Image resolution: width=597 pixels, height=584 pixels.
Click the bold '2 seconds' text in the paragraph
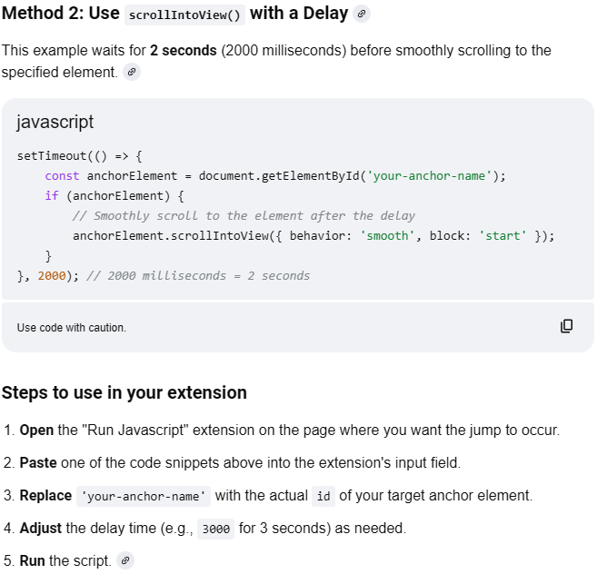click(x=183, y=50)
